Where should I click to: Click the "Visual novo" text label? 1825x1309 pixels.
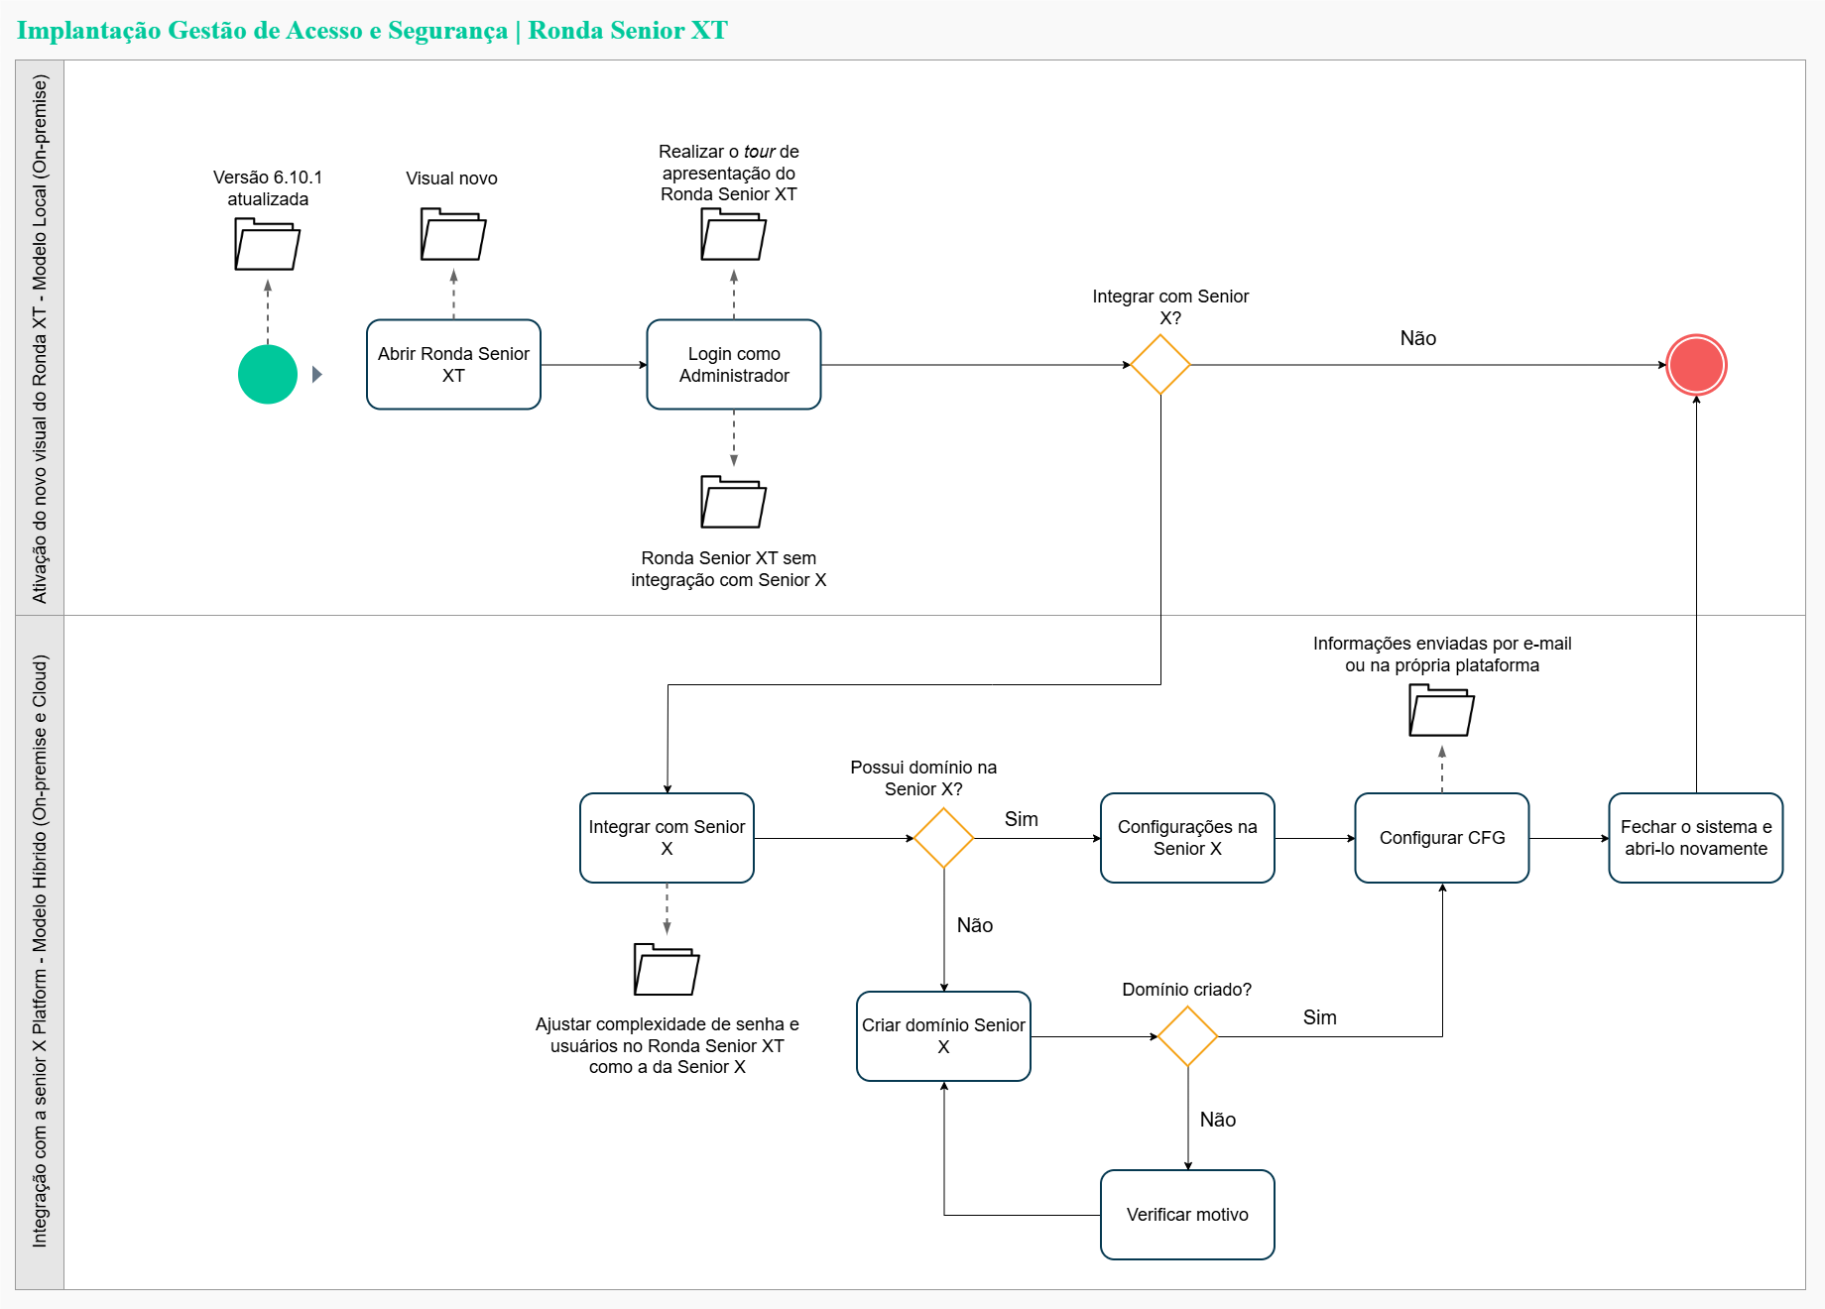click(451, 178)
